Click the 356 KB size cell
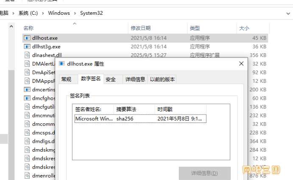Image resolution: width=293 pixels, height=180 pixels. tap(258, 55)
